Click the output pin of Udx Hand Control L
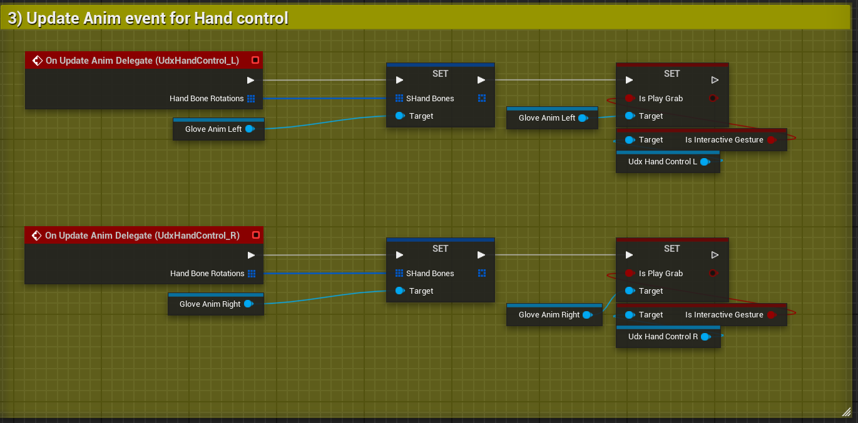Viewport: 858px width, 423px height. point(705,162)
